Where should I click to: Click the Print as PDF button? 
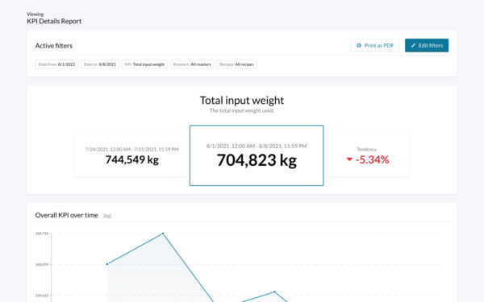click(375, 45)
